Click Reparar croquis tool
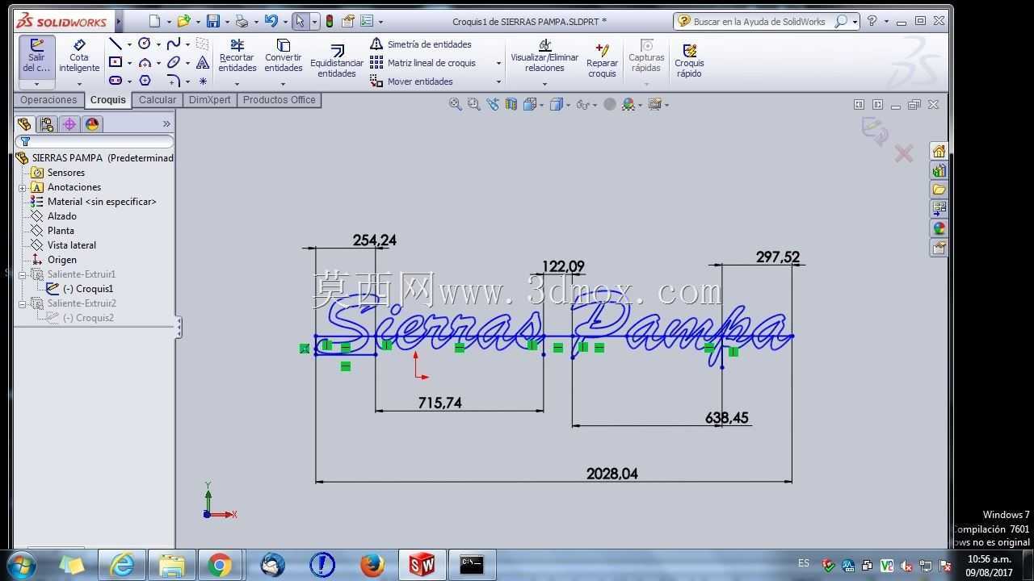1034x581 pixels. (x=602, y=61)
